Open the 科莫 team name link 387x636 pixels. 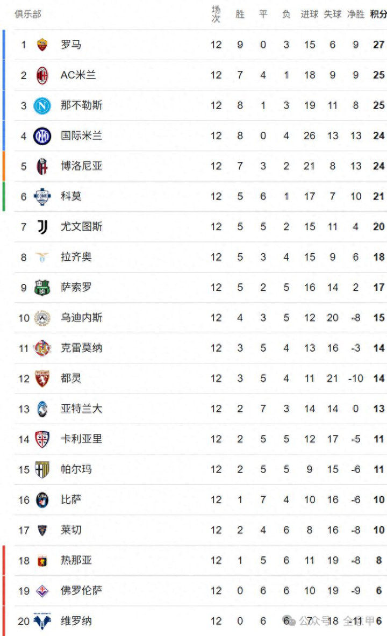click(71, 196)
